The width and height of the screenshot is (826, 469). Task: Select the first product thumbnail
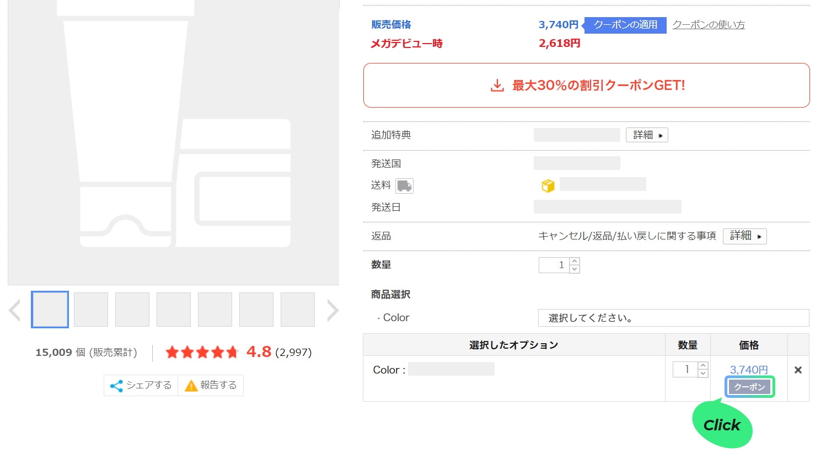pyautogui.click(x=50, y=310)
